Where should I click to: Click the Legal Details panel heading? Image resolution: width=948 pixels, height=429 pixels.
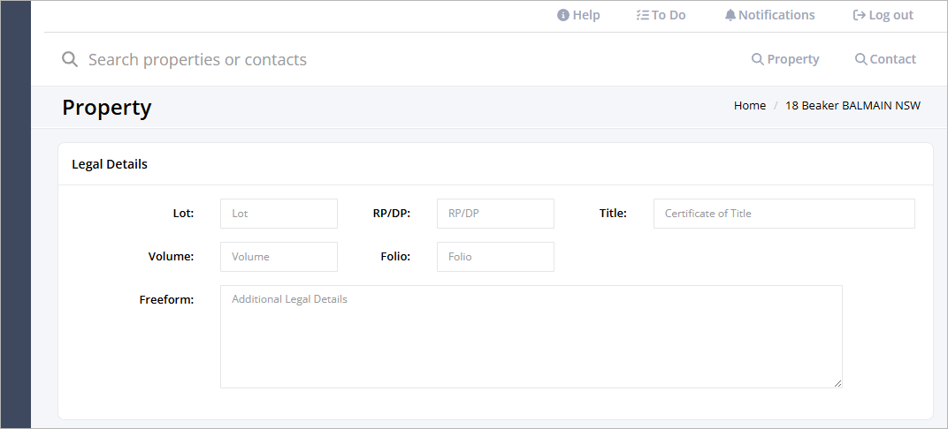point(110,164)
